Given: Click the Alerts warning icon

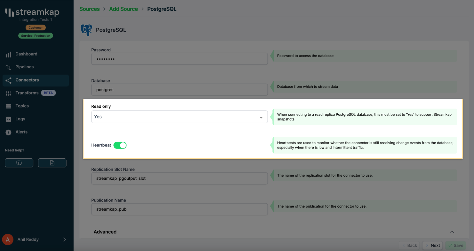Looking at the screenshot, I should 9,132.
